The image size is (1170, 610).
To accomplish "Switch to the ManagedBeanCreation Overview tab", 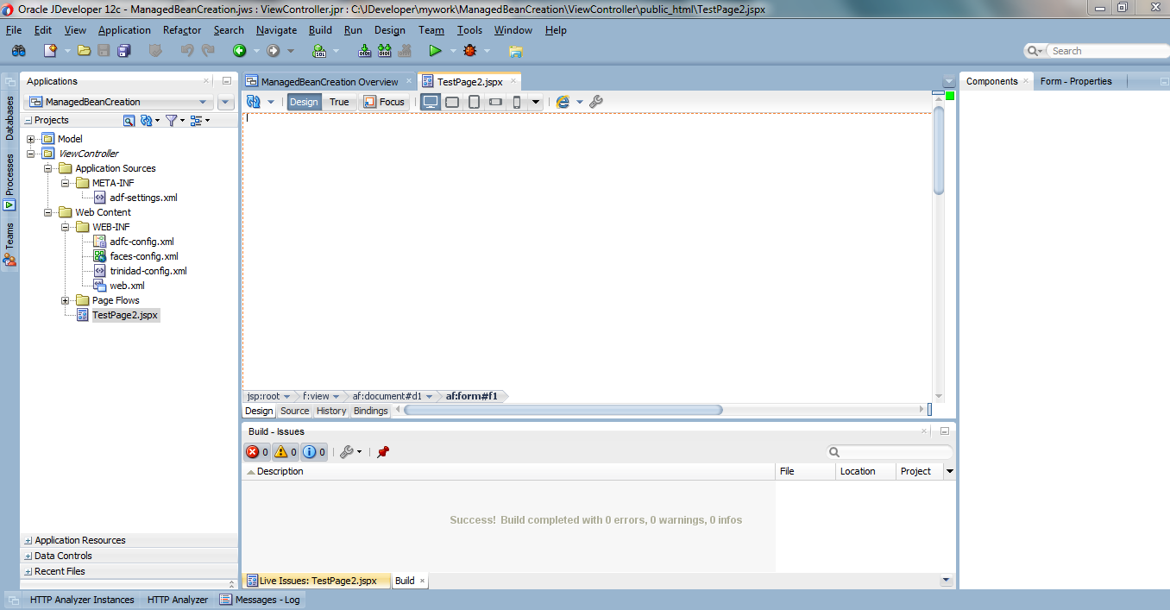I will (330, 82).
